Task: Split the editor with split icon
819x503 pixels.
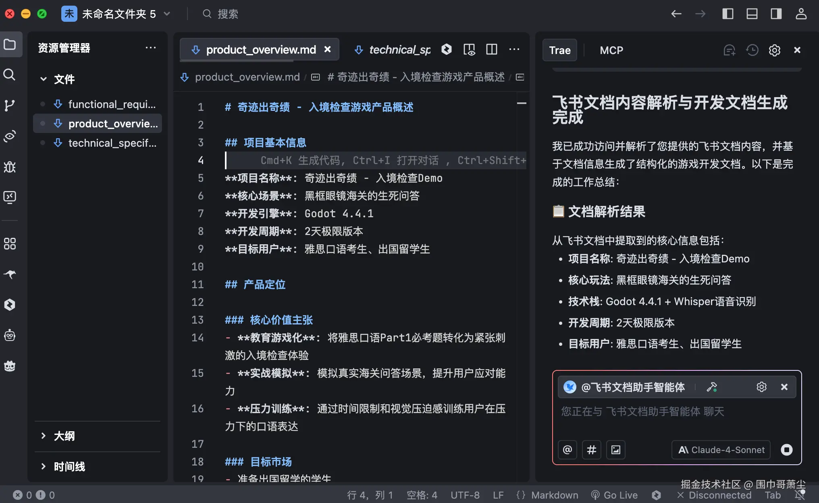Action: coord(491,49)
